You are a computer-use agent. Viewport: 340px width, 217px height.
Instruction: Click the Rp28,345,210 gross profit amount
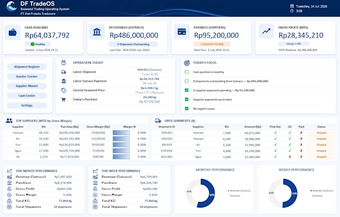(301, 35)
